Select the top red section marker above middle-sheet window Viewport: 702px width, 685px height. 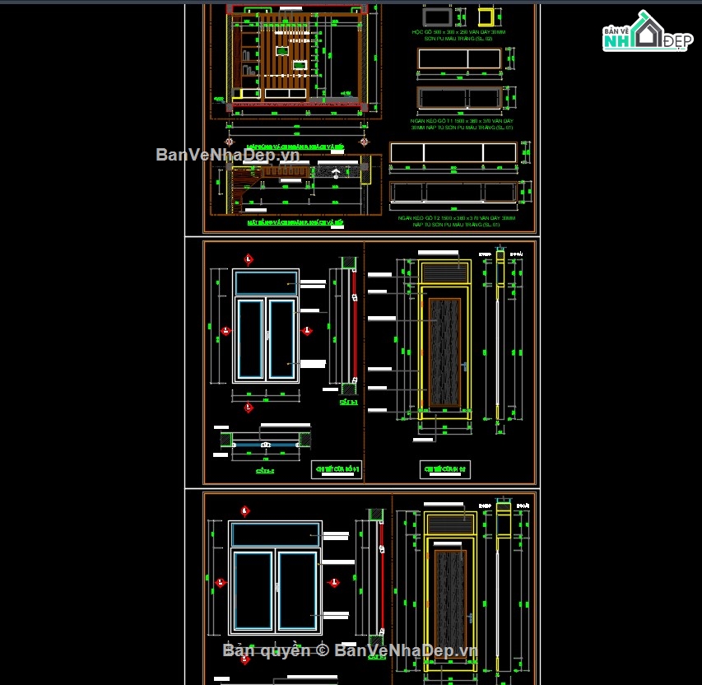tap(249, 259)
